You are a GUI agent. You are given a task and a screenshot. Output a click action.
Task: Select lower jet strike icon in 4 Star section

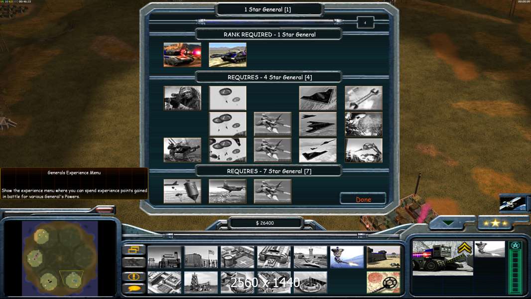(x=272, y=150)
